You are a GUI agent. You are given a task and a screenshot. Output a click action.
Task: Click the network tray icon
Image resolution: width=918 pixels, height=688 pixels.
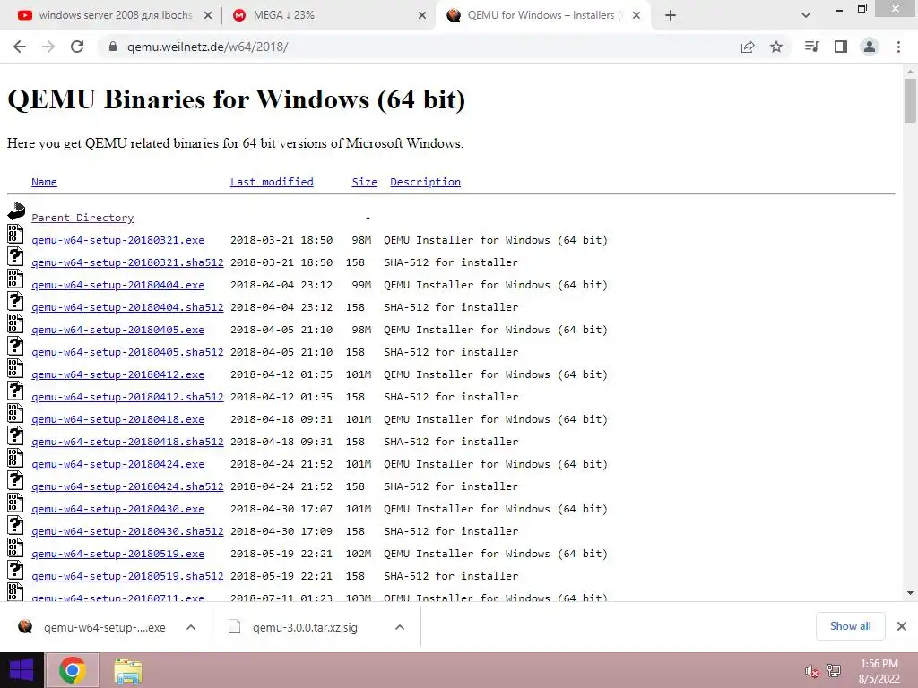(x=834, y=670)
